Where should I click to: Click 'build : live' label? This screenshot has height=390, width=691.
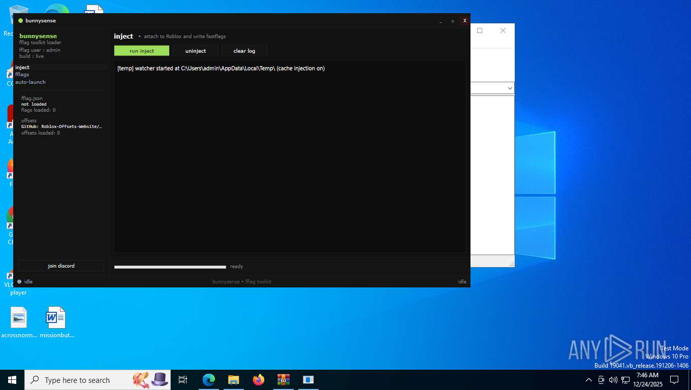pos(32,56)
